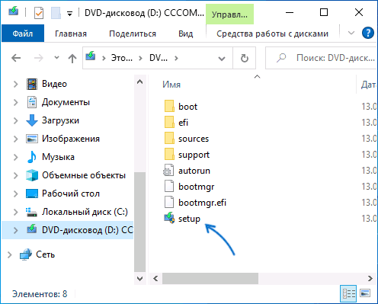Expand the Сеть tree node
378x304 pixels.
10,254
